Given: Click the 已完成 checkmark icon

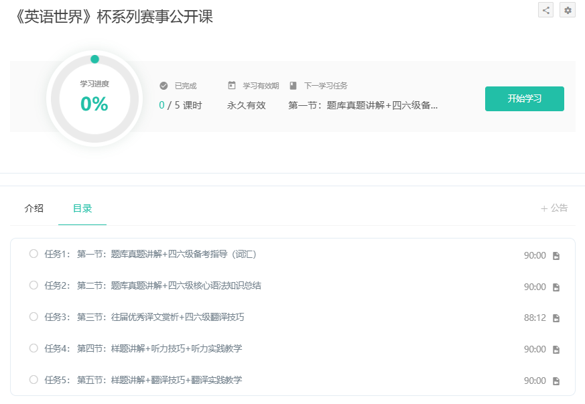Looking at the screenshot, I should coord(164,86).
